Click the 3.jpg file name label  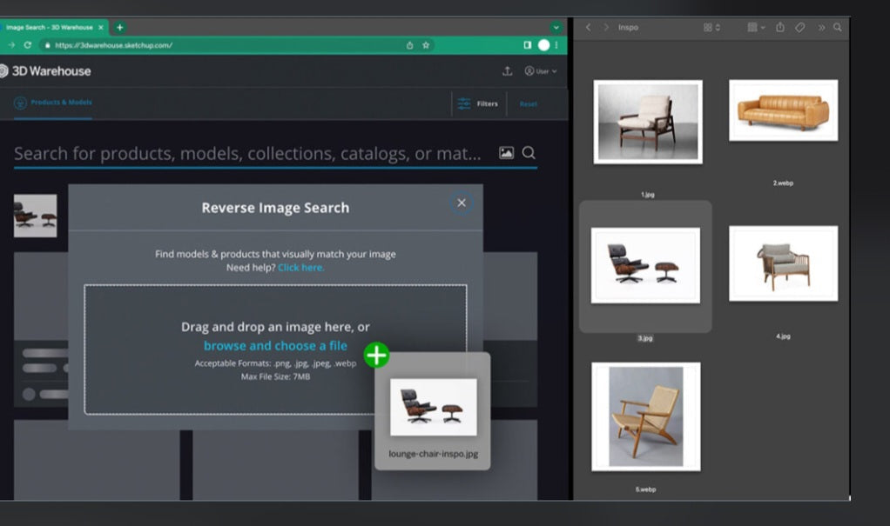coord(645,338)
